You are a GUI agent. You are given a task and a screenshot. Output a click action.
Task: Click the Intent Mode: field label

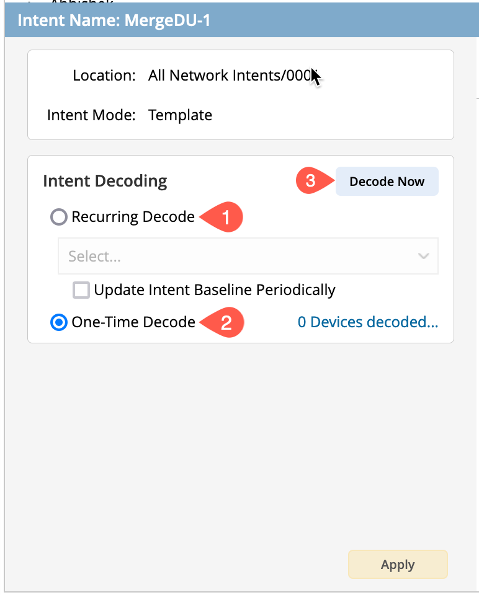pyautogui.click(x=91, y=115)
